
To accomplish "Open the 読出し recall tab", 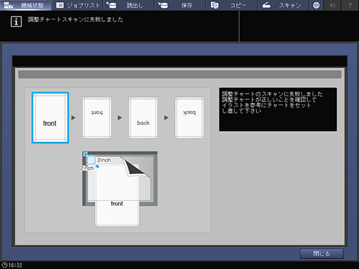I will (x=128, y=5).
